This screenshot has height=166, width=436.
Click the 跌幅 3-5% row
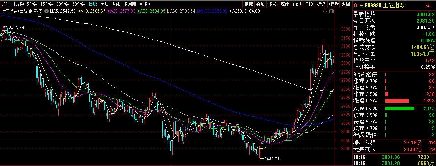click(x=394, y=115)
